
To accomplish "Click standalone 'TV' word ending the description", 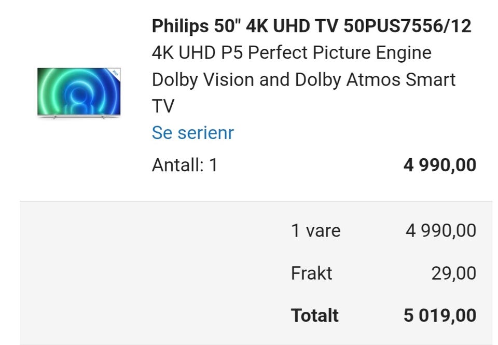I will [163, 106].
